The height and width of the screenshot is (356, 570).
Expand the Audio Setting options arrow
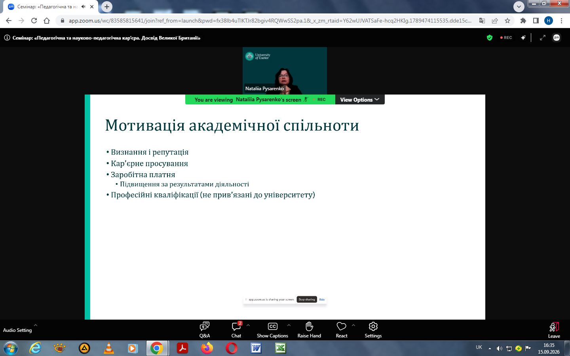tap(36, 326)
